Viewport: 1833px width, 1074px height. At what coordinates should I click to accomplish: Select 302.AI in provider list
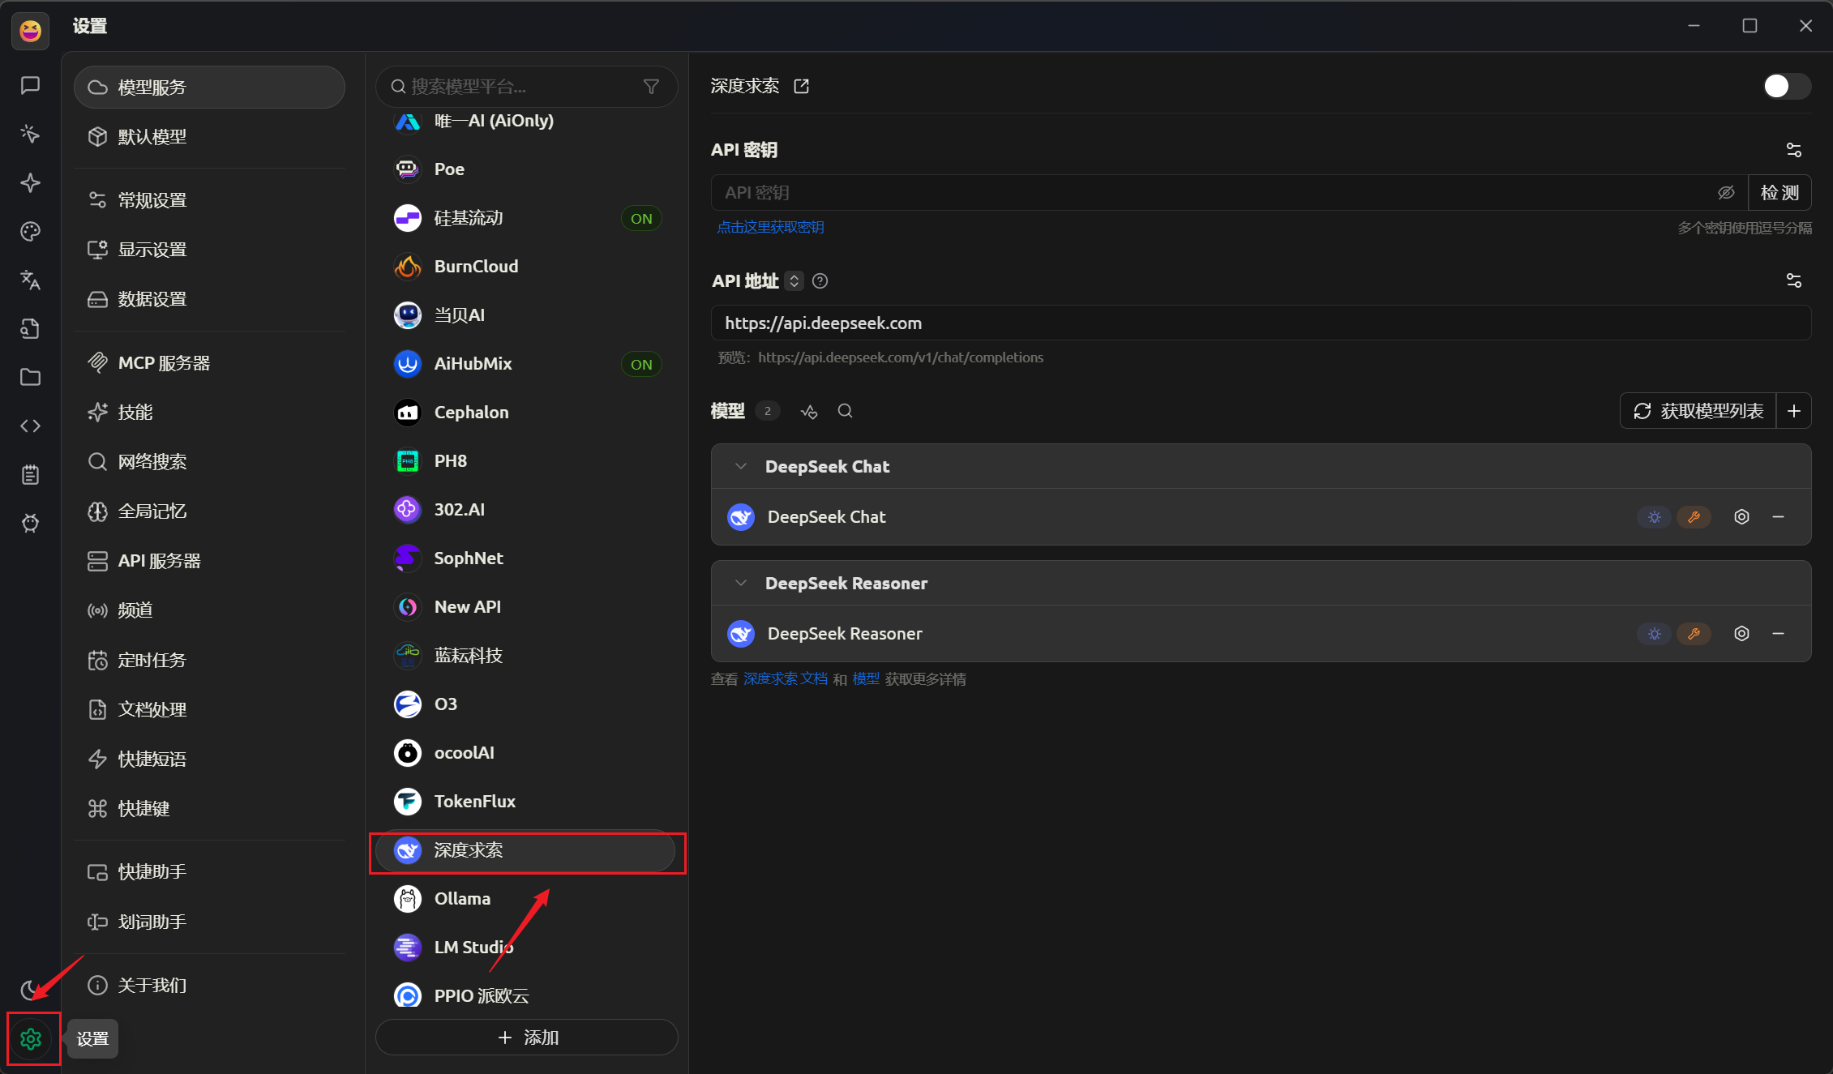[x=527, y=510]
